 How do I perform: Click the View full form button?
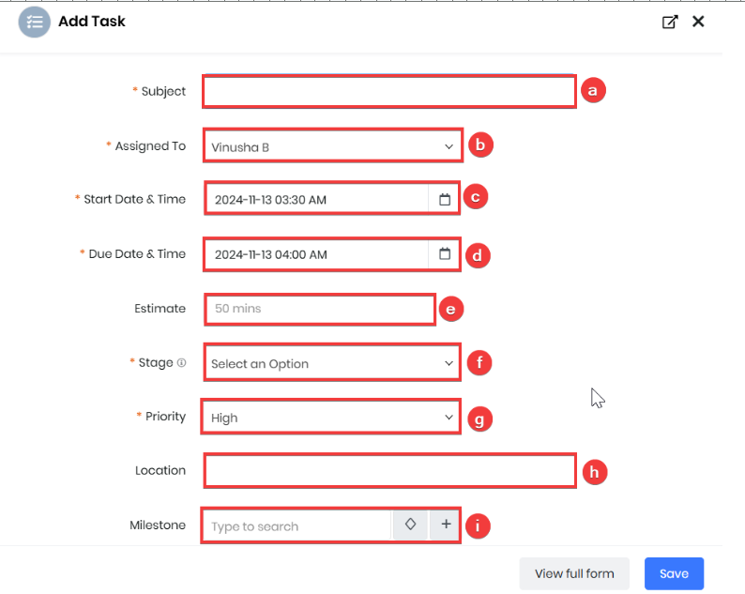point(574,573)
